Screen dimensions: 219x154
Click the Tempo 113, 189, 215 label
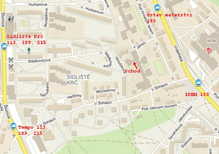pyautogui.click(x=33, y=130)
